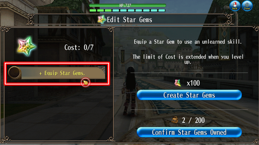Click the green HP bar
Screen dimensions: 259x145
tap(128, 5)
